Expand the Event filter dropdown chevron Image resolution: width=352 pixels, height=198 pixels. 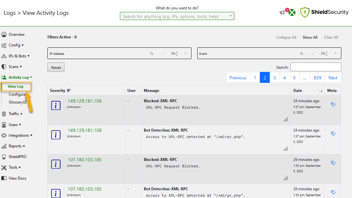click(x=335, y=54)
